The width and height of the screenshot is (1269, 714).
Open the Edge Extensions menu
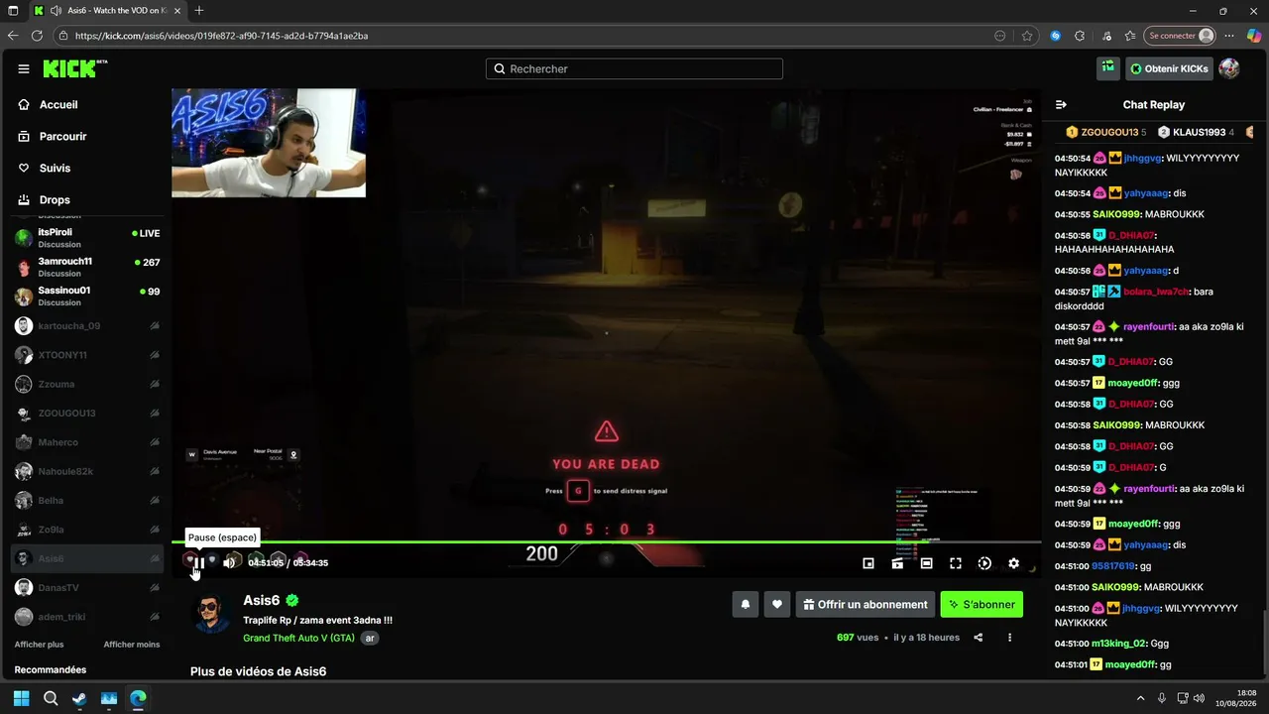point(1080,36)
